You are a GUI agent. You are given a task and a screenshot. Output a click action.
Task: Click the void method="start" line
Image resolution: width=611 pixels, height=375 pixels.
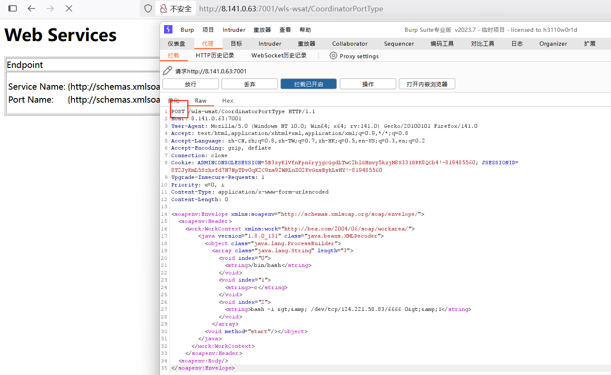tap(256, 331)
